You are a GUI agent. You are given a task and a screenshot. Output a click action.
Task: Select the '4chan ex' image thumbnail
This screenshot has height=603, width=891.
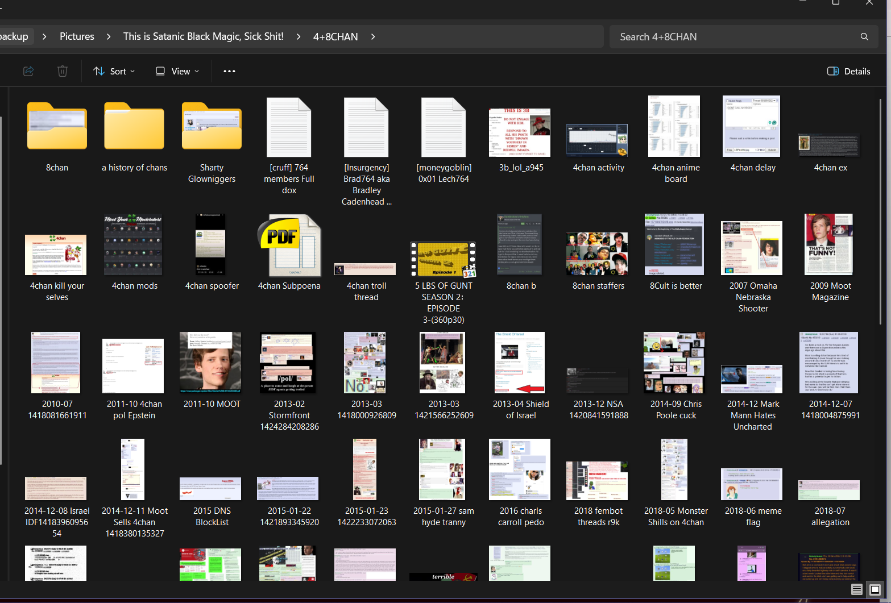click(x=829, y=145)
